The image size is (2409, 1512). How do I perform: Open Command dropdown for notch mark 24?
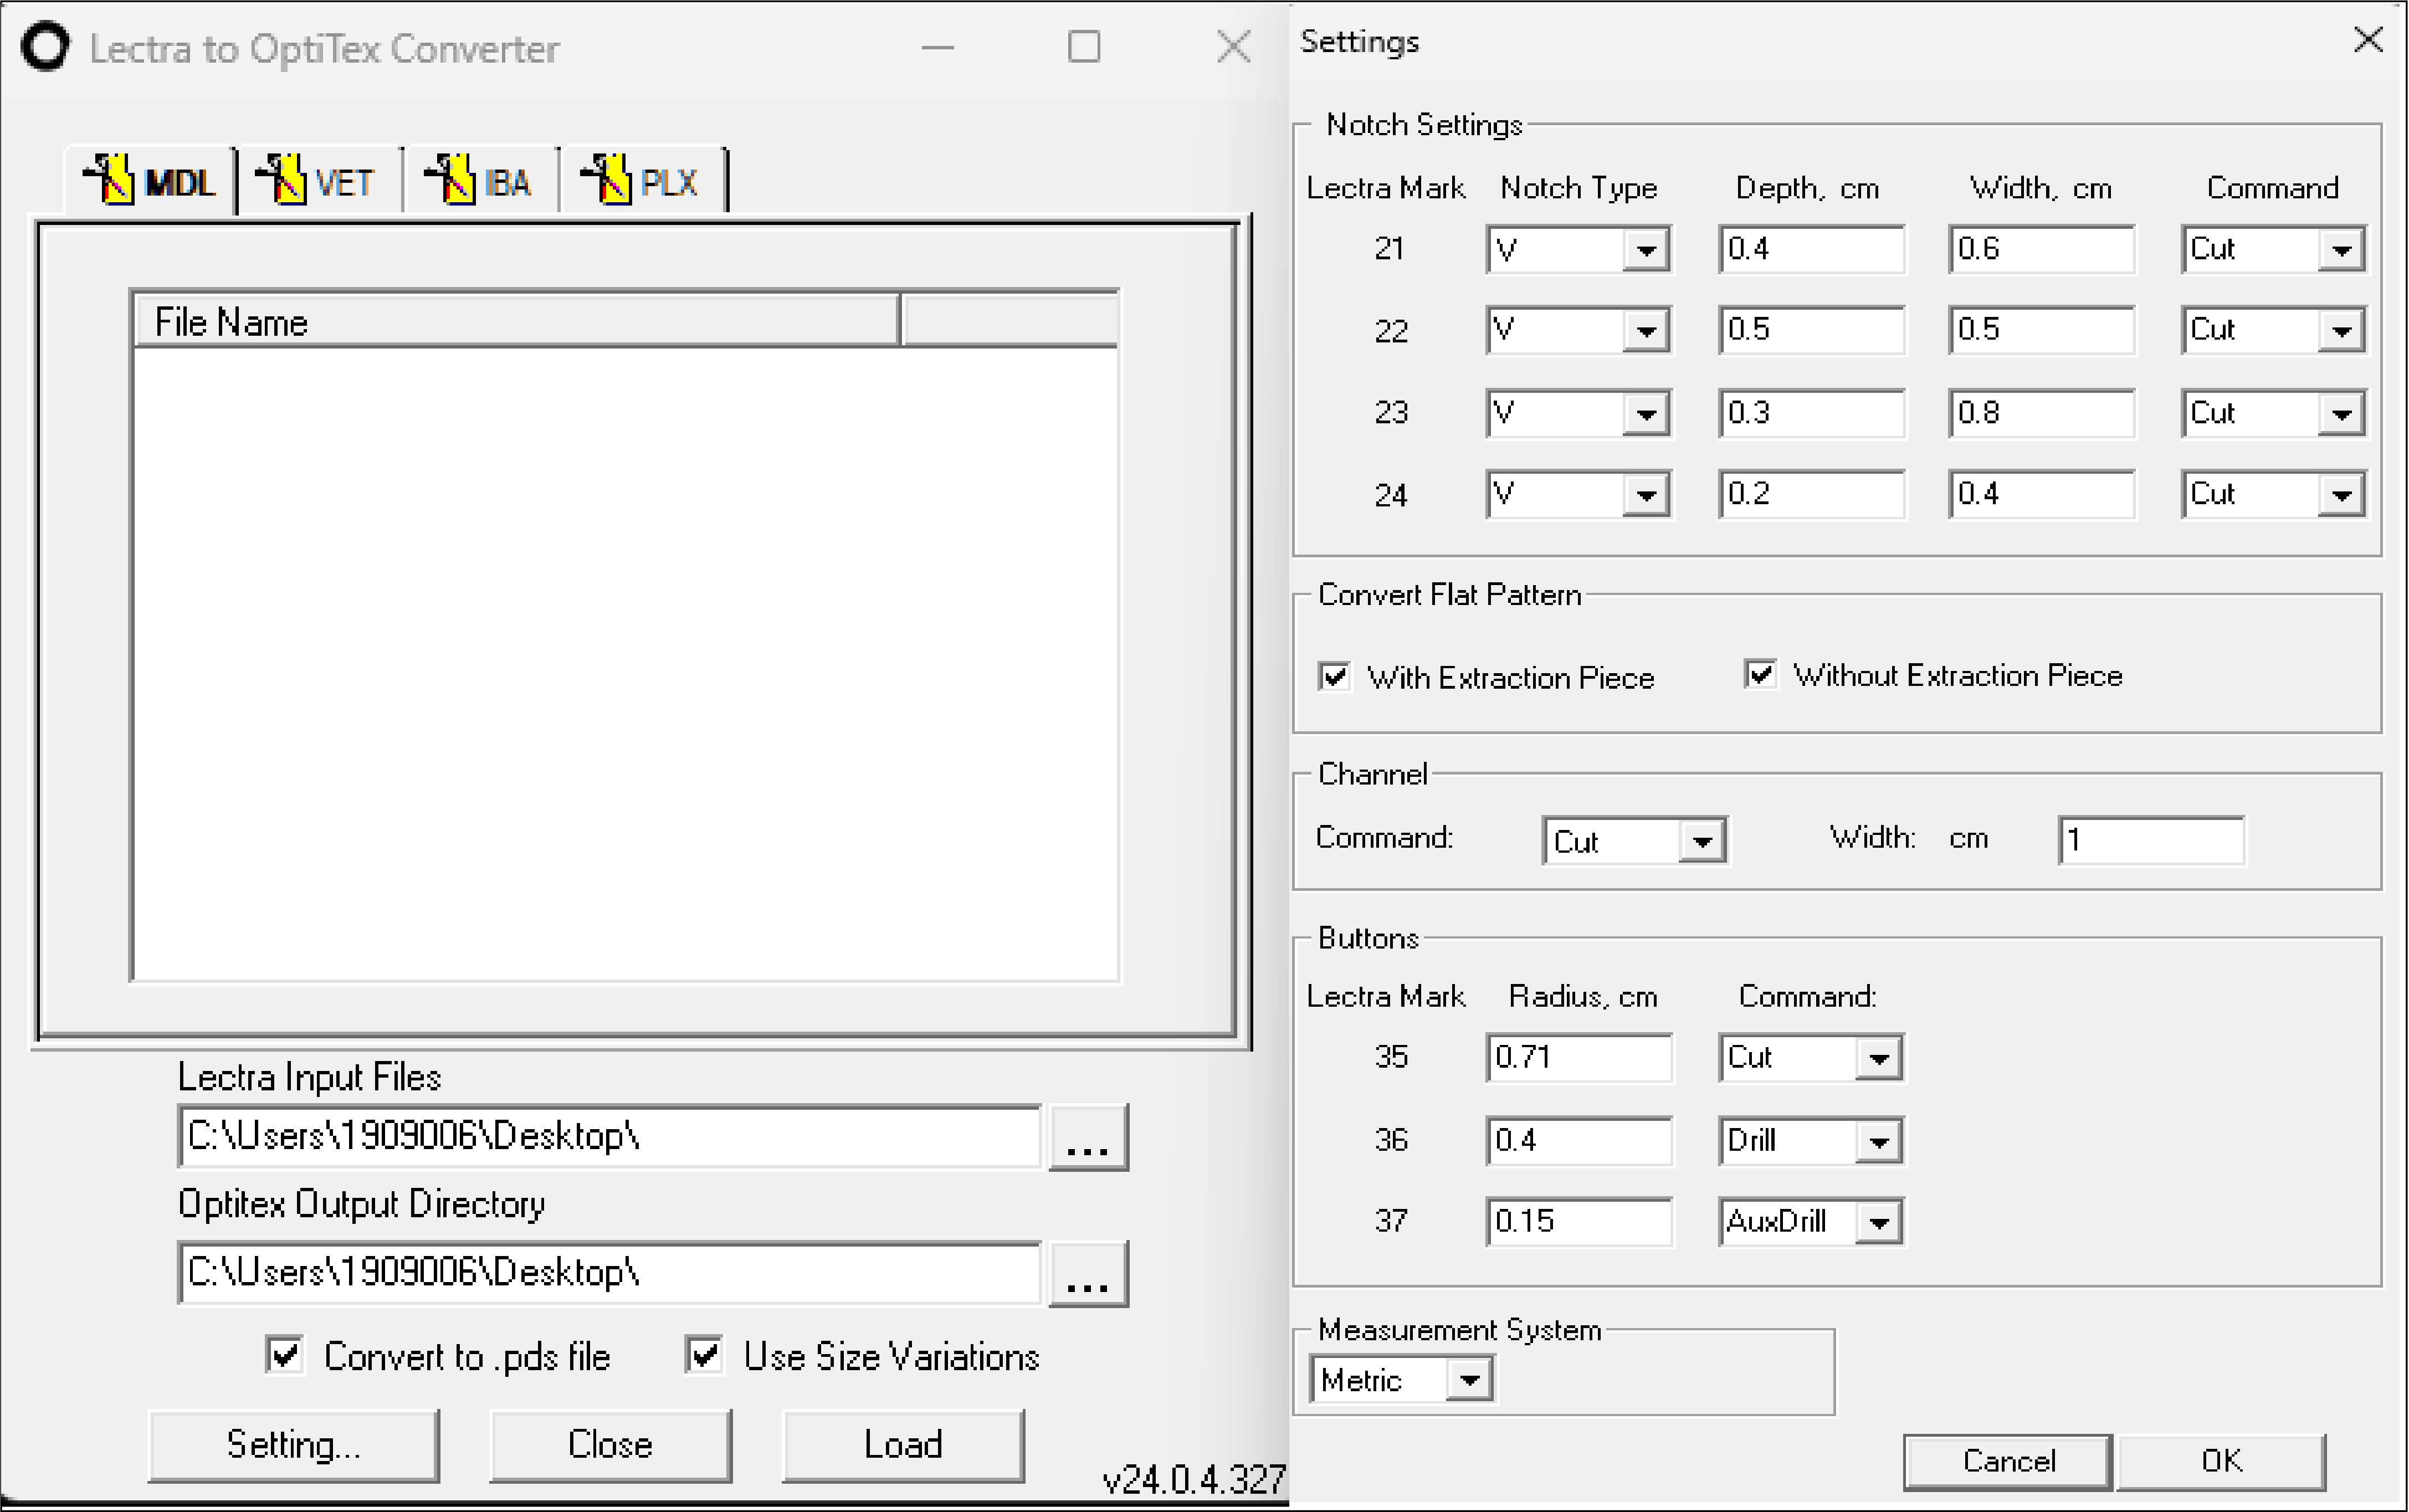(2341, 494)
